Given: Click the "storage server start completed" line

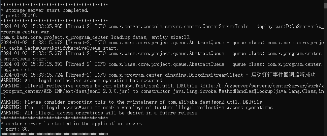Looking at the screenshot, I should point(44,10).
